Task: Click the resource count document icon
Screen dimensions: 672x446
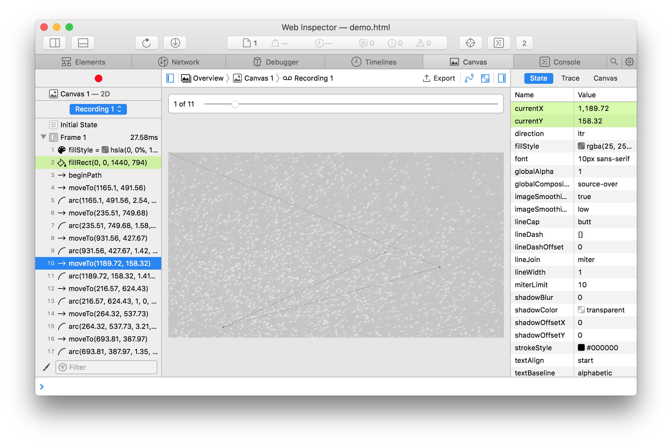Action: pyautogui.click(x=247, y=43)
